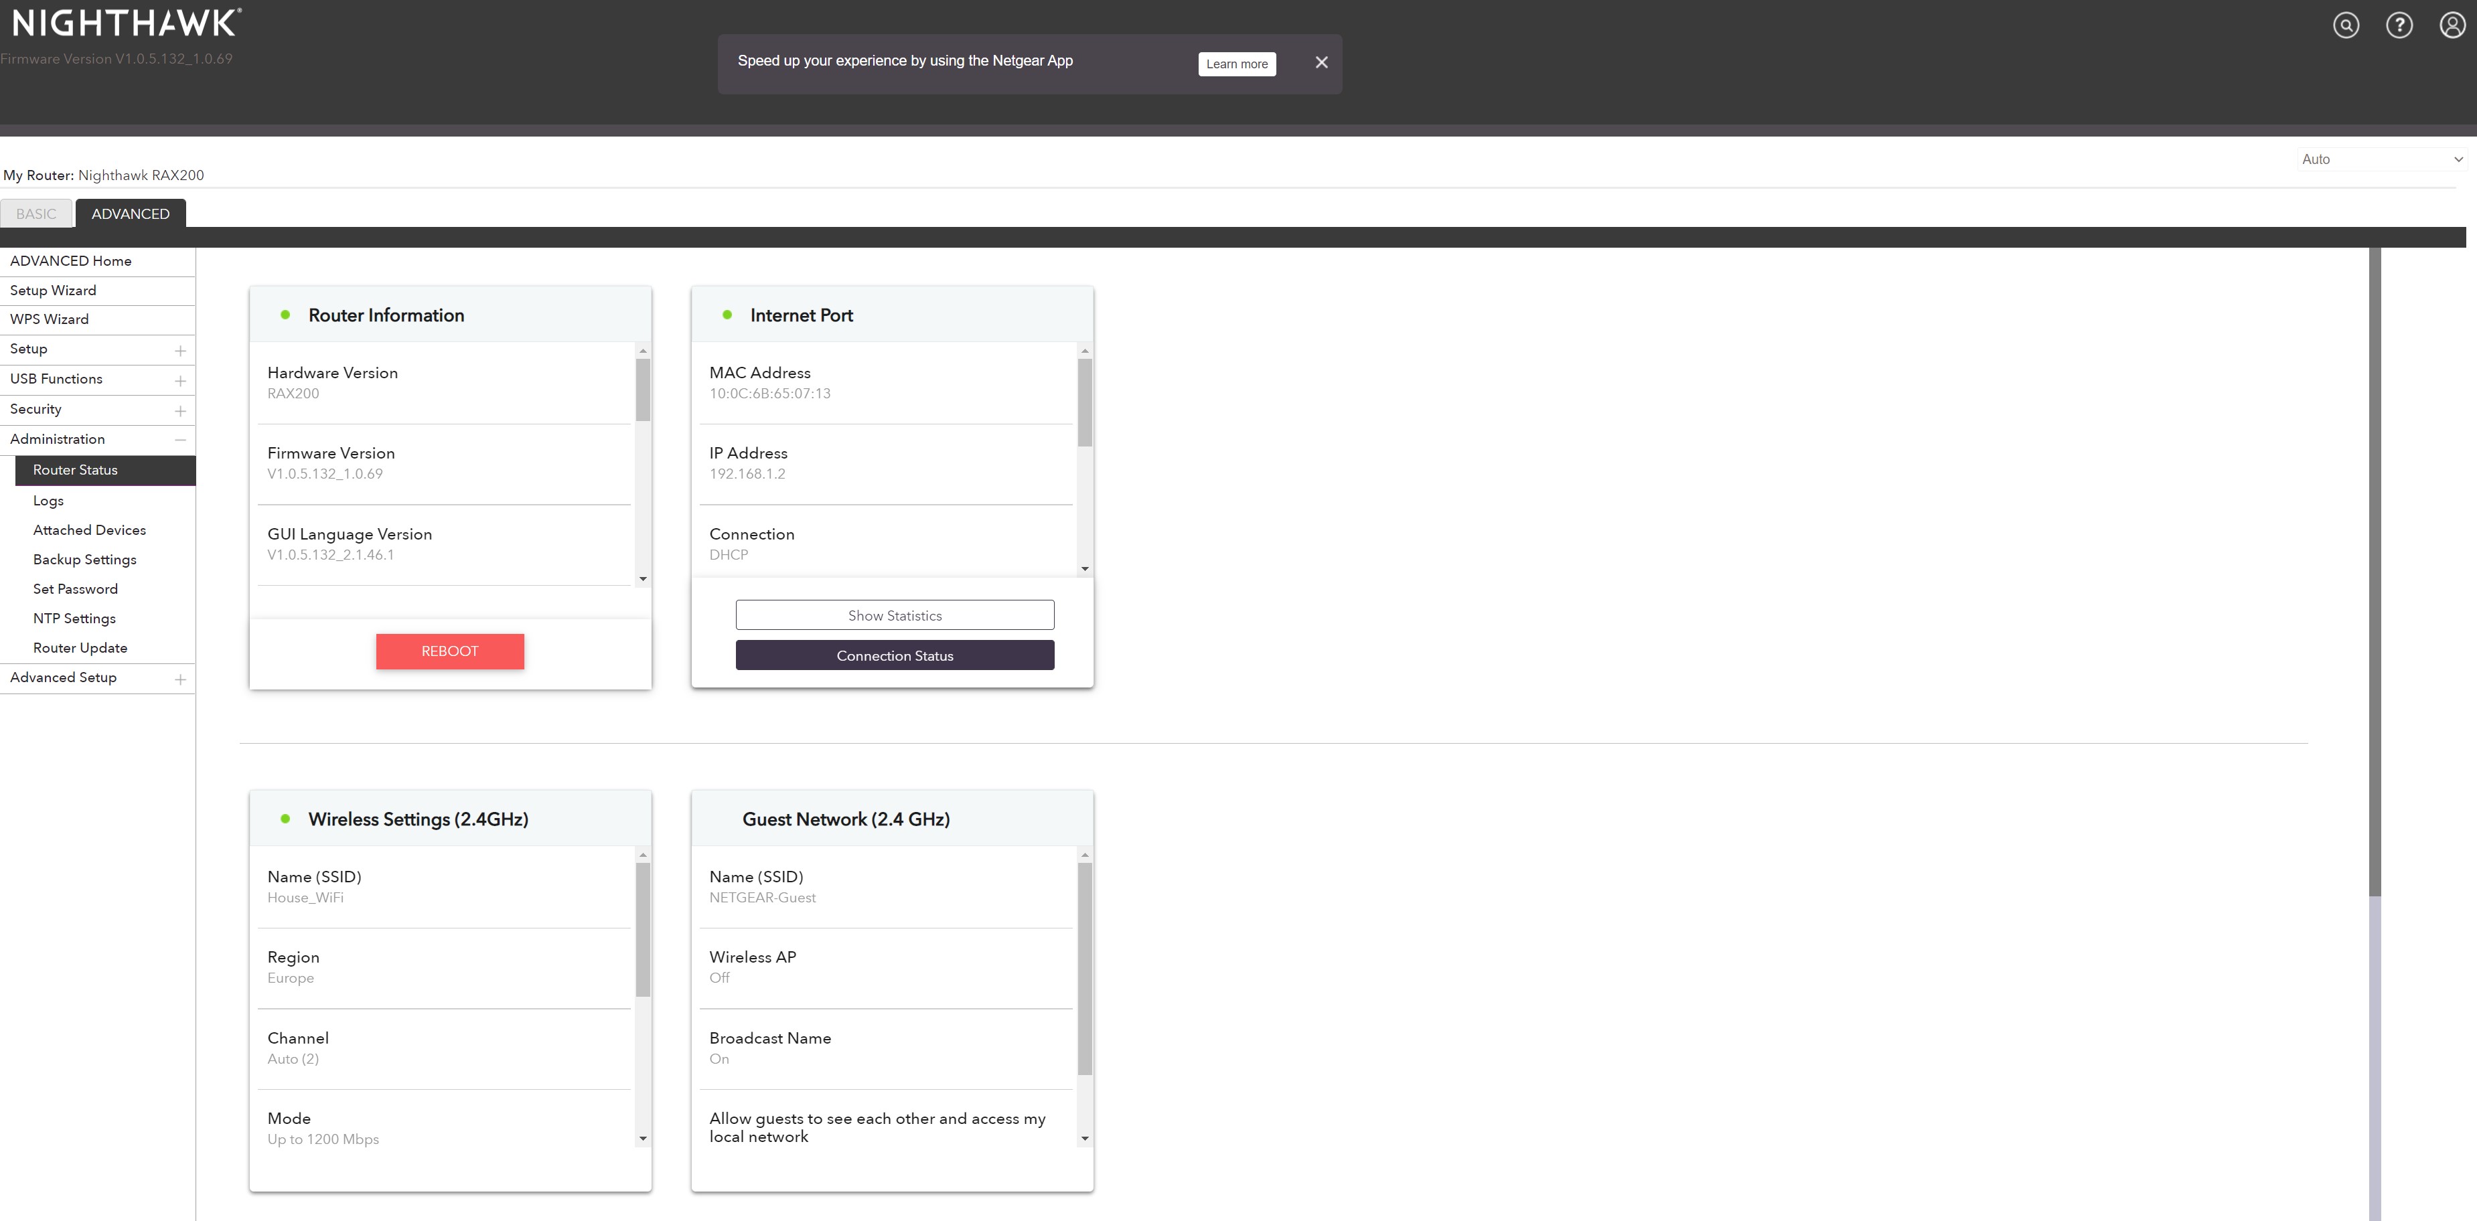Open the search icon in header
The height and width of the screenshot is (1221, 2477).
2346,25
